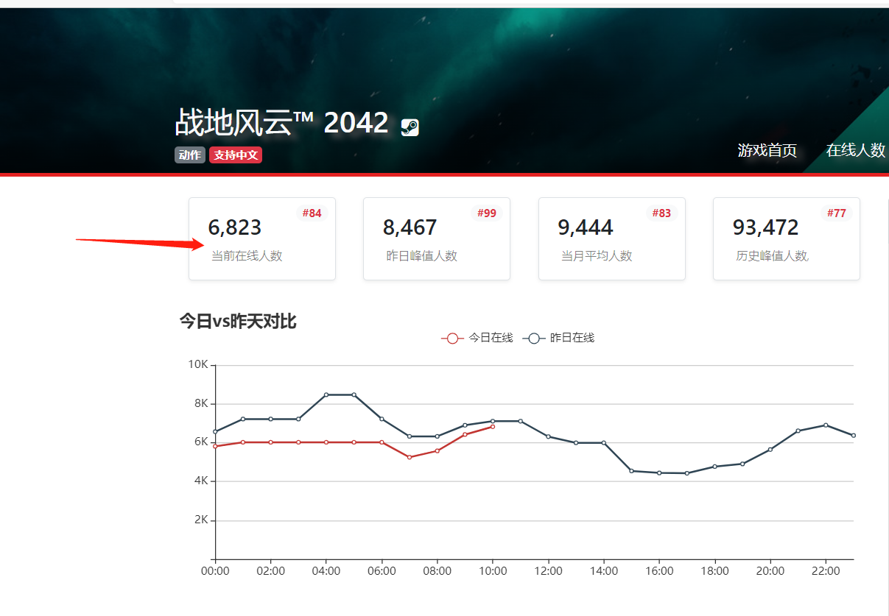Viewport: 889px width, 616px height.
Task: Select the 9,444 monthly average value
Action: (x=585, y=227)
